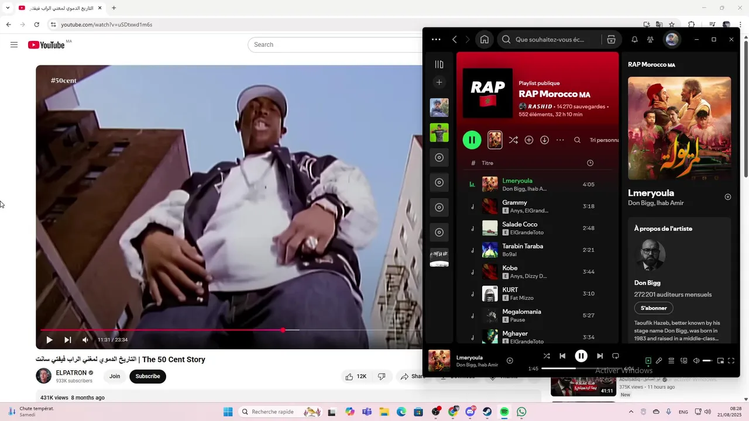Pause playback in the Spotify bottom bar

[581, 356]
